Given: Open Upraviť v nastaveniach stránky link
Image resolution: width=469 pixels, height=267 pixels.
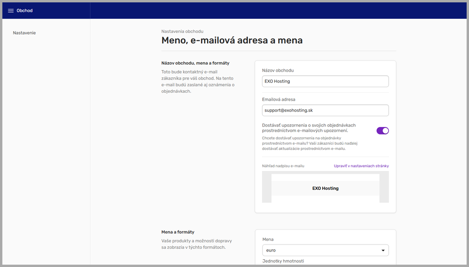Looking at the screenshot, I should (361, 166).
